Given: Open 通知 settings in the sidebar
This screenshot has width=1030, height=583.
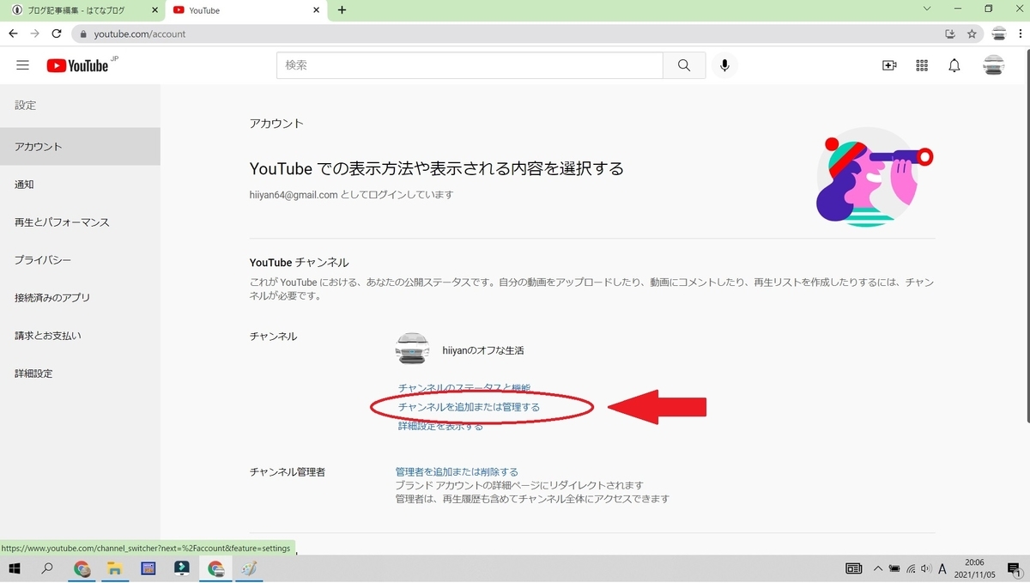Looking at the screenshot, I should click(x=80, y=185).
